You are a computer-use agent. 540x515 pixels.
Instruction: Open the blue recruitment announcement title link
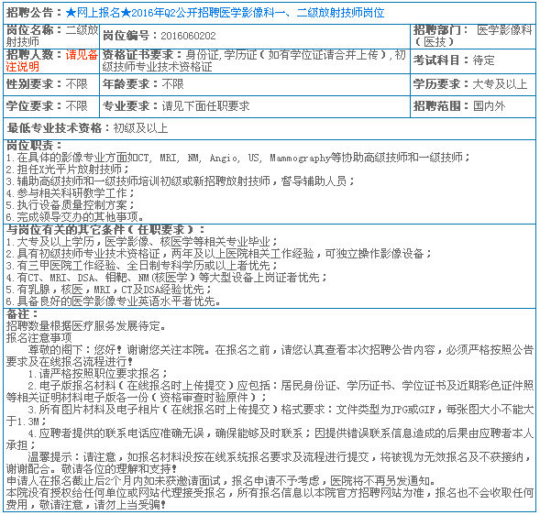click(225, 13)
